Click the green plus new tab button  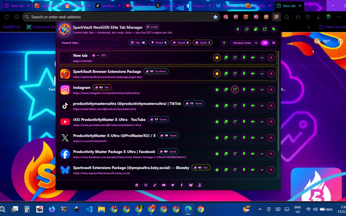pyautogui.click(x=224, y=43)
